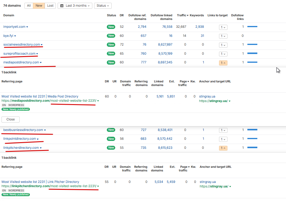
Task: Open stingray.ua target URL in Link Pitcher backlink
Action: point(214,187)
